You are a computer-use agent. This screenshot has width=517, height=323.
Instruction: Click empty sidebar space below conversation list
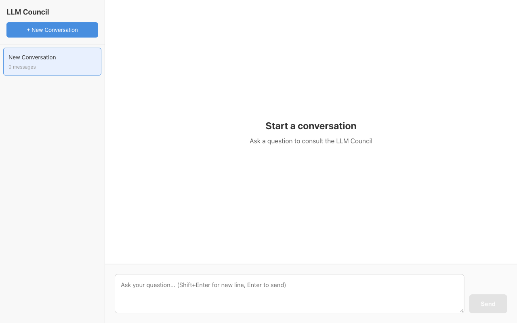[52, 198]
